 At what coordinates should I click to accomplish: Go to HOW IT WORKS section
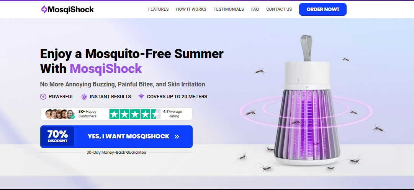coord(191,9)
